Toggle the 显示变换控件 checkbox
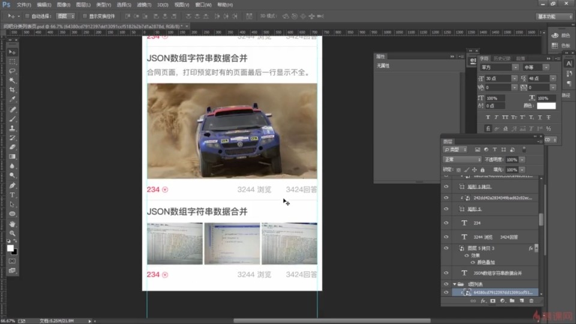576x324 pixels. pyautogui.click(x=84, y=16)
